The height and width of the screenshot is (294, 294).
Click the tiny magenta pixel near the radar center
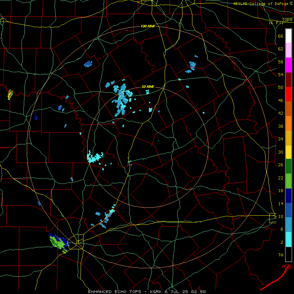coord(151,145)
